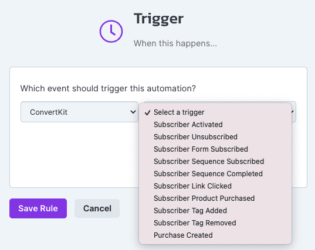The height and width of the screenshot is (250, 315).
Task: Click the event question label text
Action: (108, 88)
